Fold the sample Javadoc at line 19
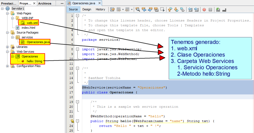 [x=78, y=102]
